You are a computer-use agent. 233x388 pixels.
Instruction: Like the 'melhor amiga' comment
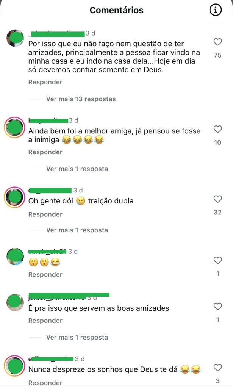point(218,129)
